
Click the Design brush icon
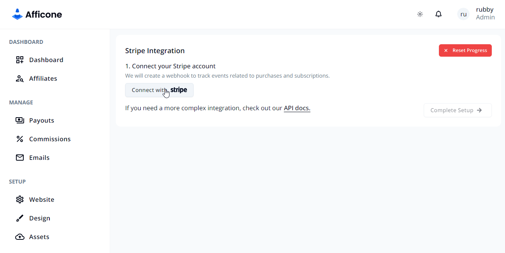[20, 218]
